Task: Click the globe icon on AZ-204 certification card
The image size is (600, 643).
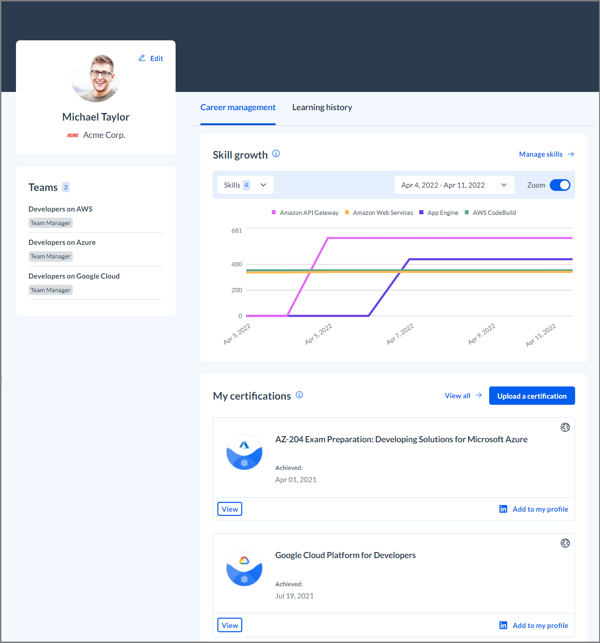Action: [565, 427]
